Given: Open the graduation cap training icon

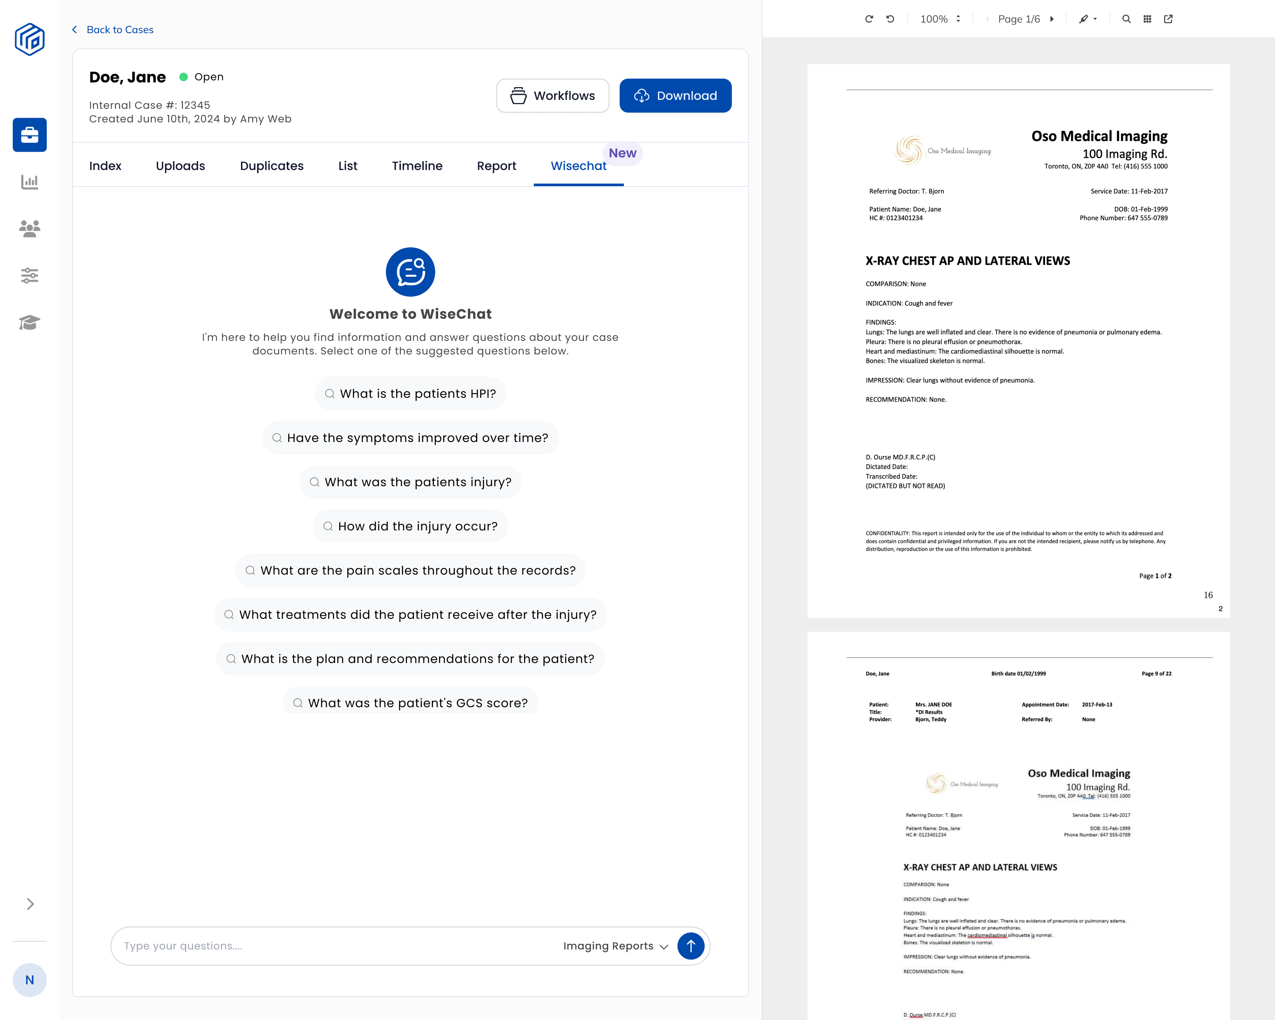Looking at the screenshot, I should [30, 322].
